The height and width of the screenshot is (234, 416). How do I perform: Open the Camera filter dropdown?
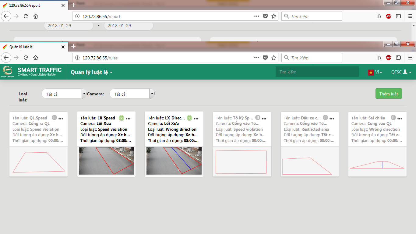tap(132, 94)
